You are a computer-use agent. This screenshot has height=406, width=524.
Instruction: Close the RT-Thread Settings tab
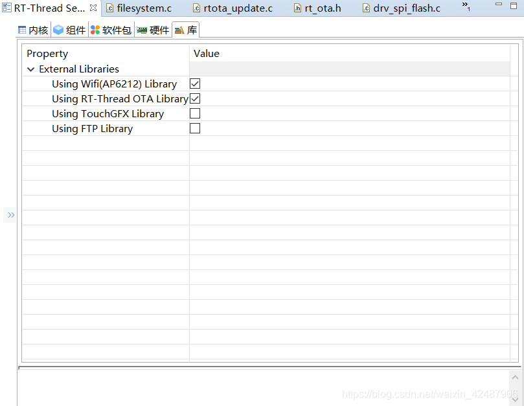click(93, 8)
